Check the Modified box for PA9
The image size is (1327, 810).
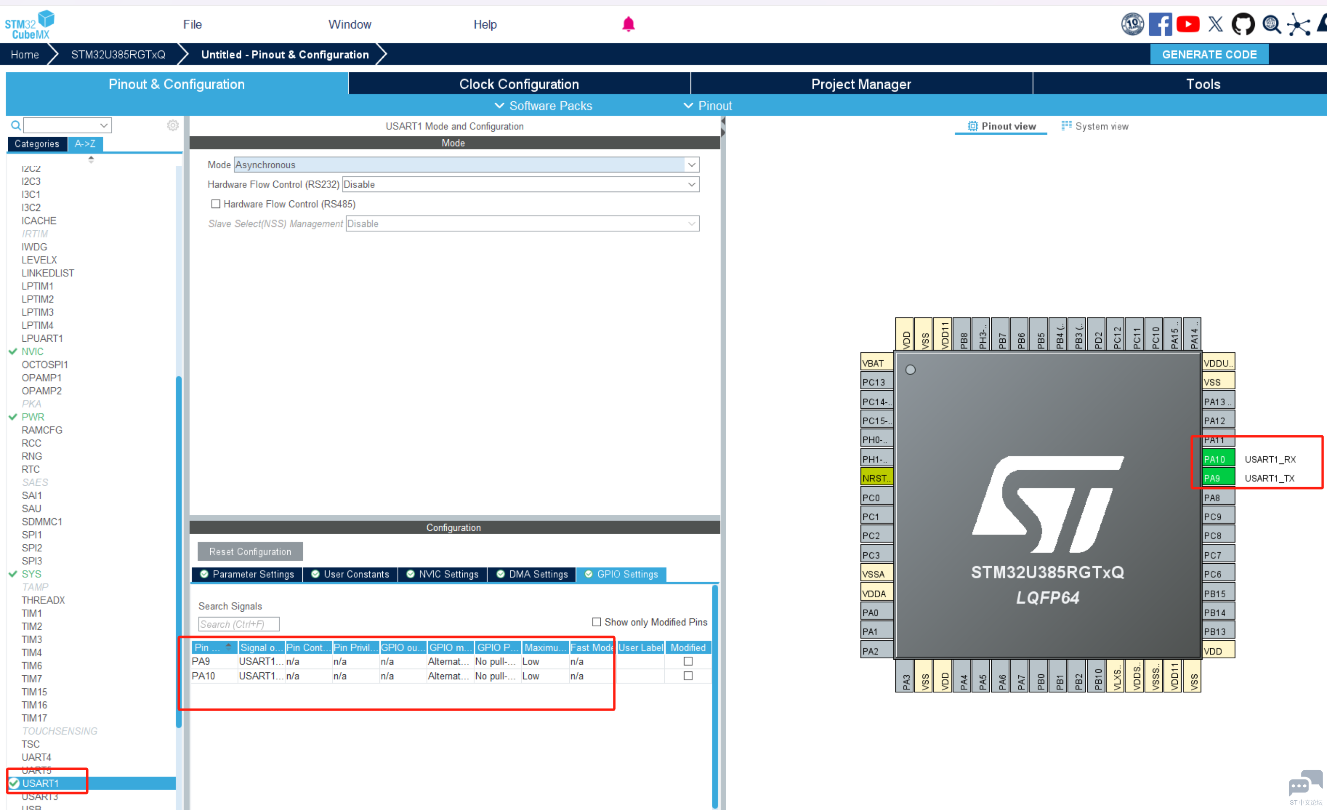688,661
